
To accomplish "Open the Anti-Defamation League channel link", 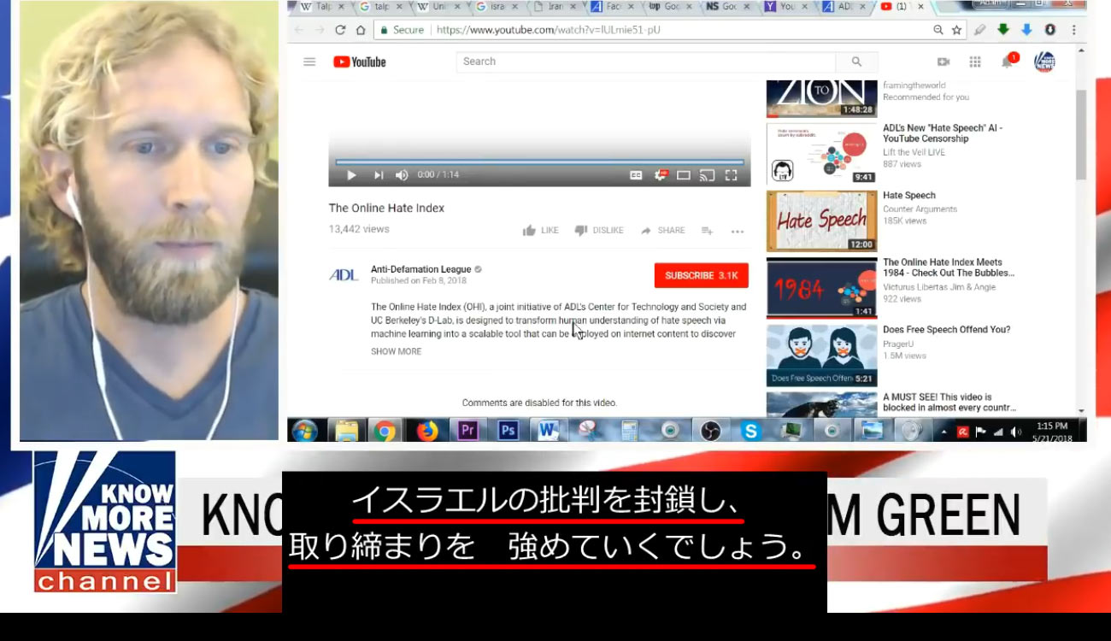I will click(420, 269).
